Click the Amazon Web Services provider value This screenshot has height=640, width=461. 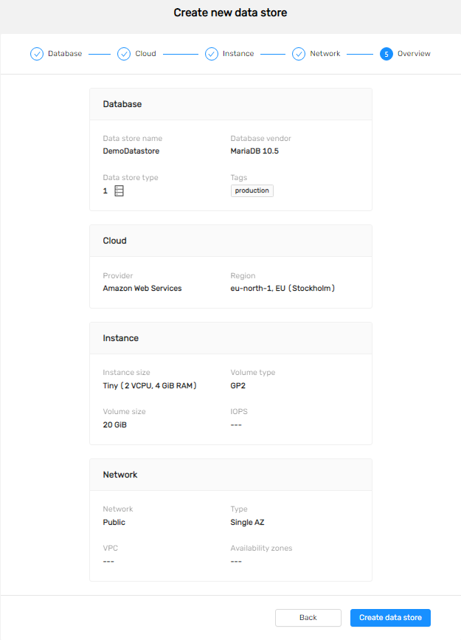142,288
